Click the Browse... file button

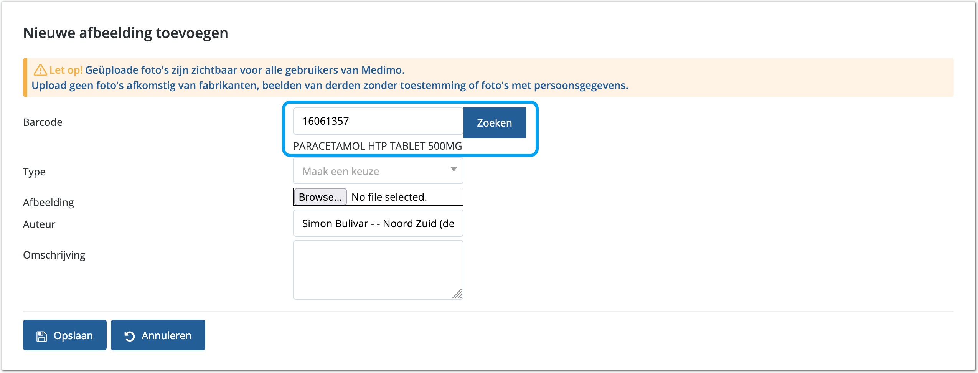(320, 197)
